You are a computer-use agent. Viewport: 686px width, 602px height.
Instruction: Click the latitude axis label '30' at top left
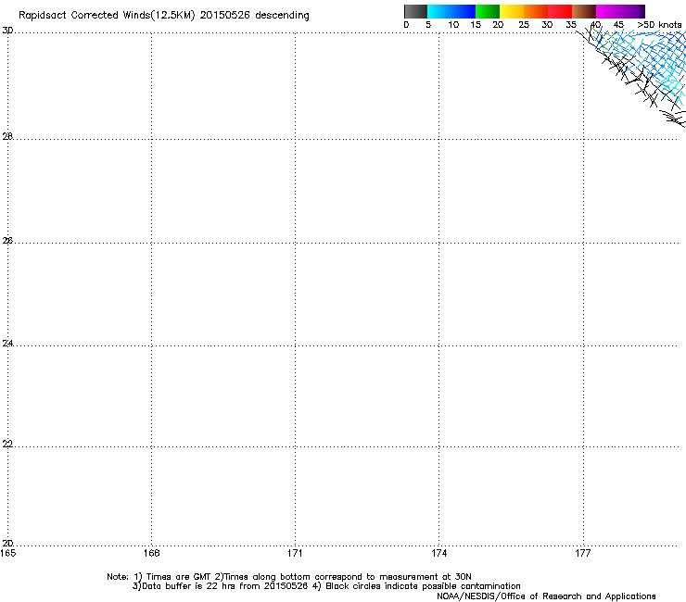(7, 31)
